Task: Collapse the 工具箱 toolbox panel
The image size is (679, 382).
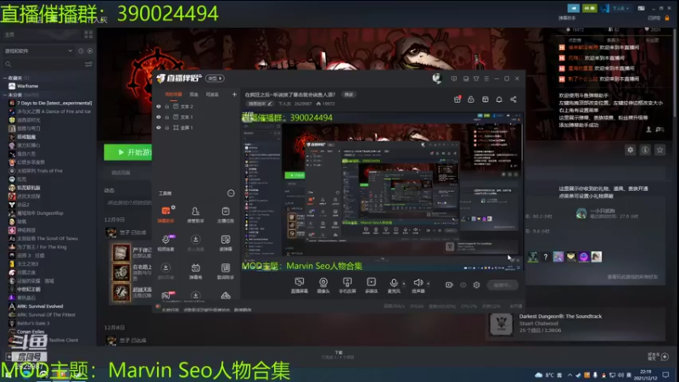Action: [x=231, y=194]
